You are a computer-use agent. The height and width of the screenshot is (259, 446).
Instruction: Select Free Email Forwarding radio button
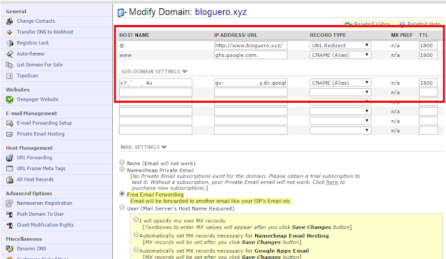point(122,194)
